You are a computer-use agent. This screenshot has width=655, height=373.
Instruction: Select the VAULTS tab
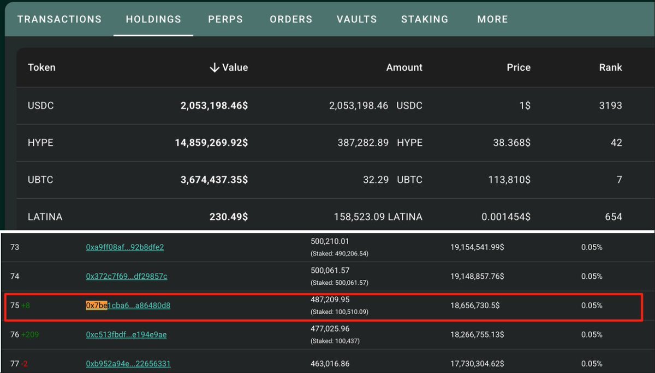click(x=357, y=19)
